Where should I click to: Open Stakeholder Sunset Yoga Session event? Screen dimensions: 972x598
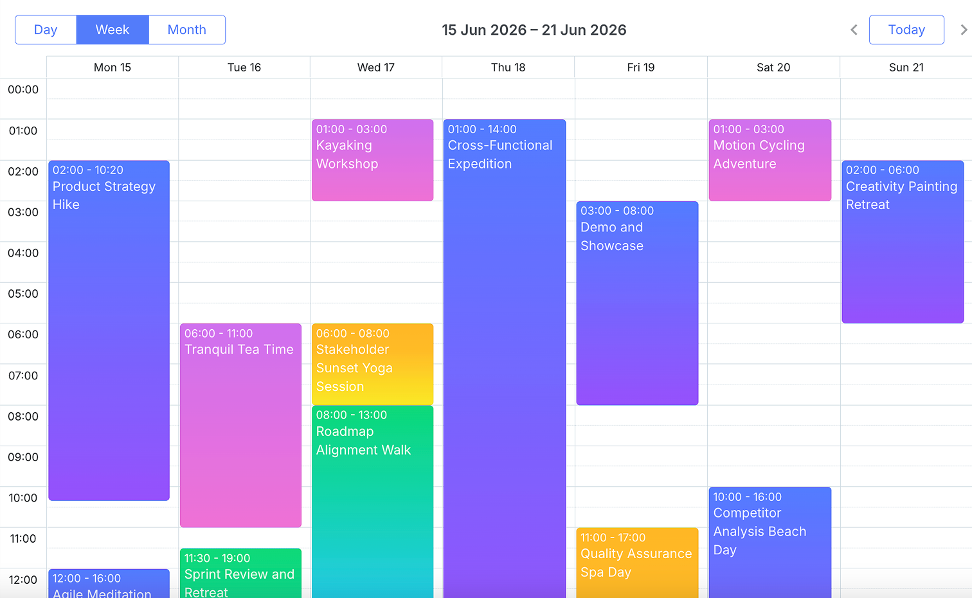(373, 364)
